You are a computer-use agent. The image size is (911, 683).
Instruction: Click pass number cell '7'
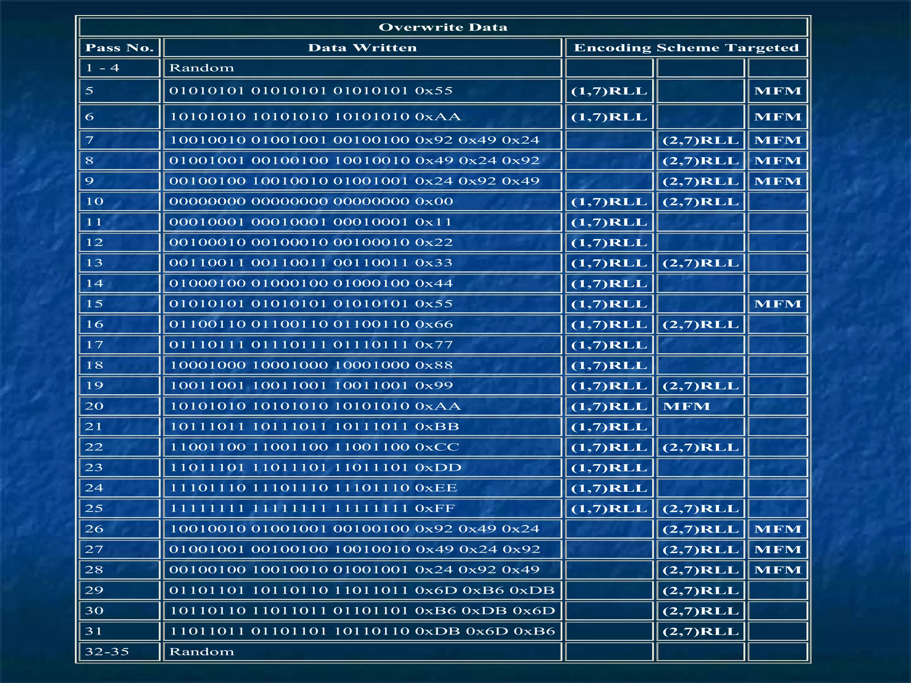click(x=119, y=140)
